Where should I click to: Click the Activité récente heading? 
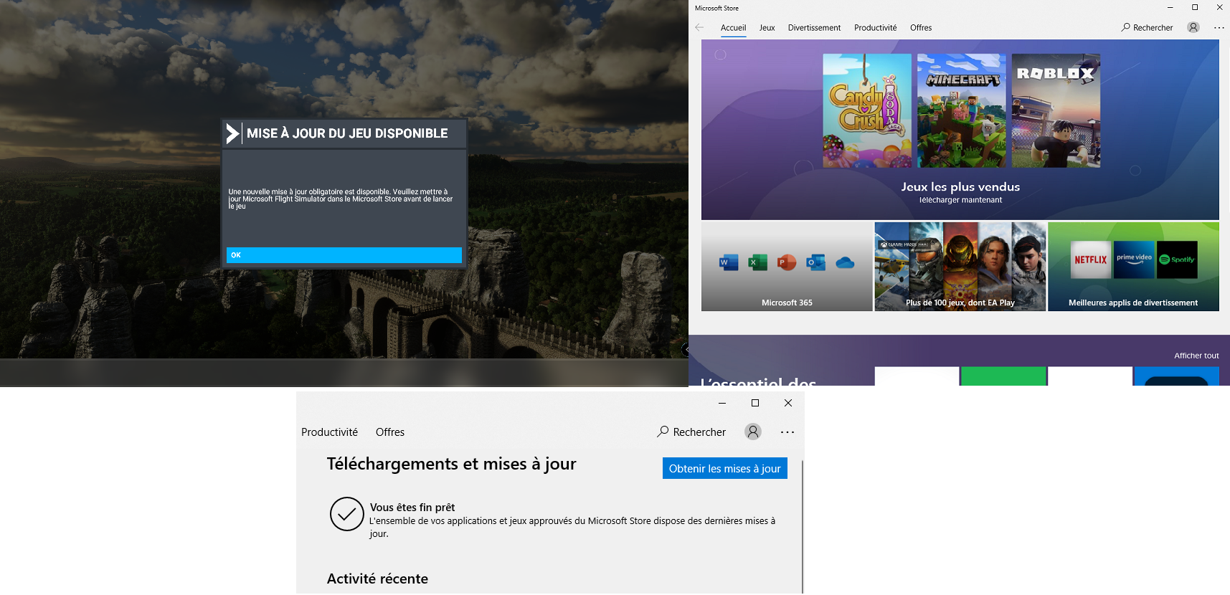point(377,579)
